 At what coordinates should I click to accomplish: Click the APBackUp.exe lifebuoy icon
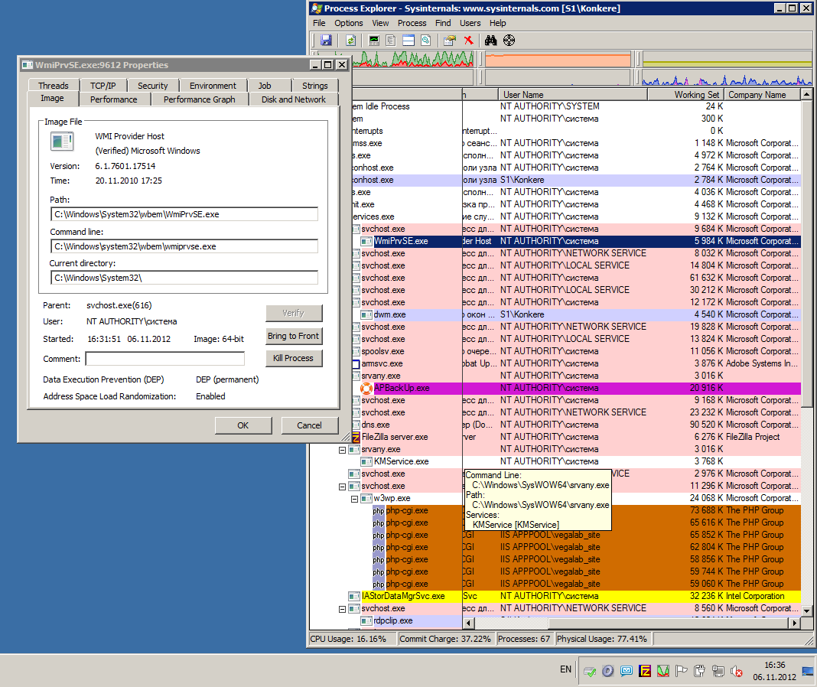[x=366, y=389]
